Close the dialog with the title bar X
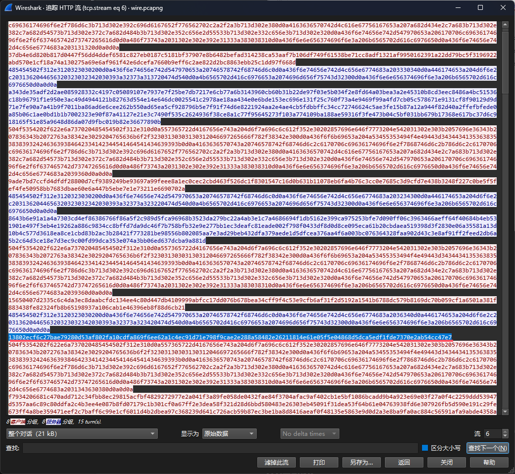This screenshot has width=515, height=474. tap(503, 8)
